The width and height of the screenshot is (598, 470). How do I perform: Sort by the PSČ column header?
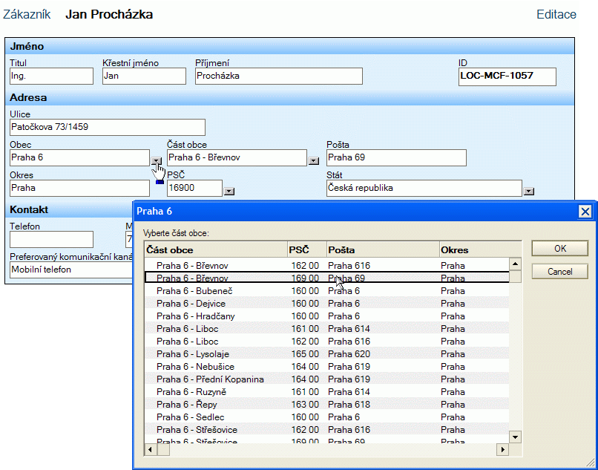pos(306,249)
